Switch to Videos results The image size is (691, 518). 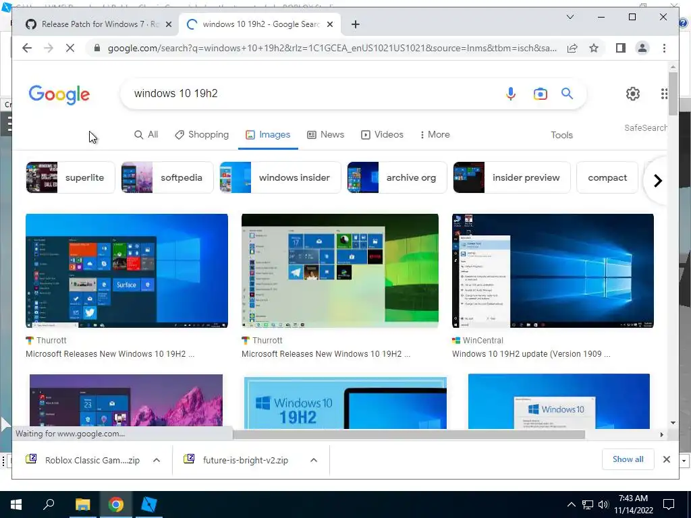(x=382, y=135)
